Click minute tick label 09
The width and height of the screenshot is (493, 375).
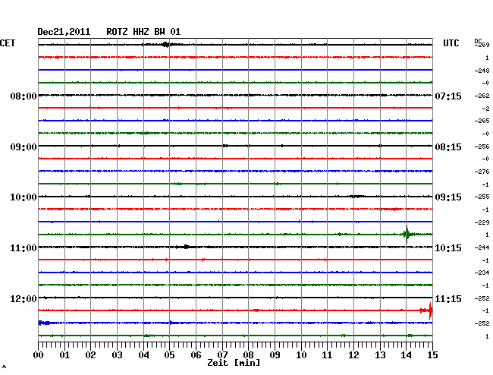(x=275, y=355)
